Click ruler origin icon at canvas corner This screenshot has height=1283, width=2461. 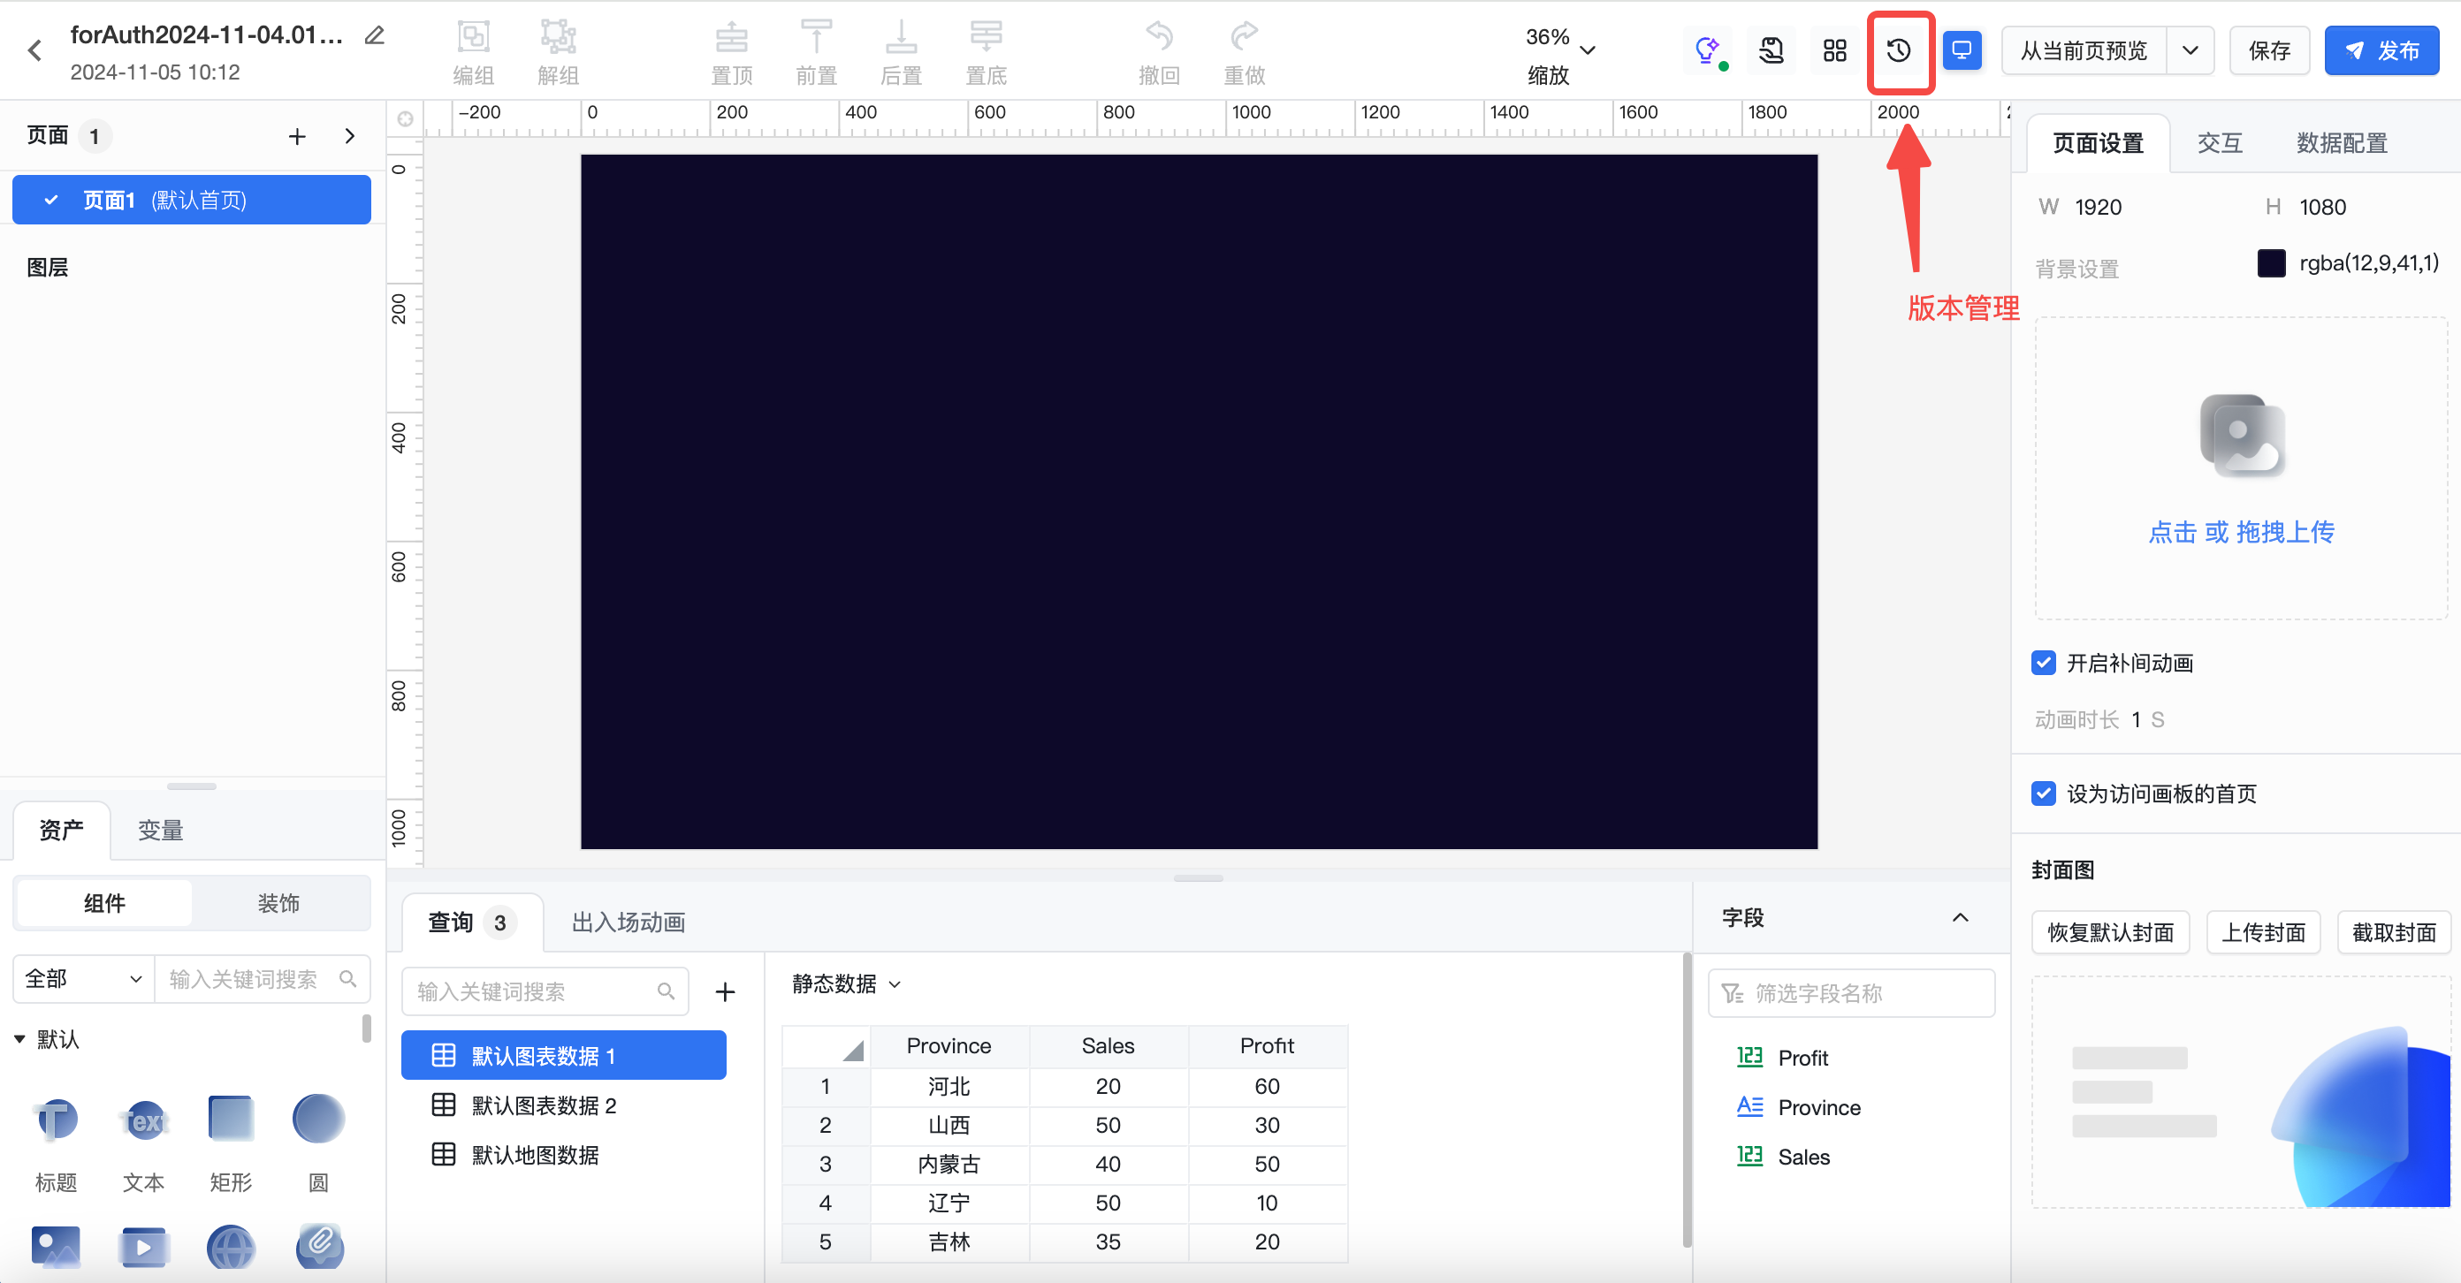405,119
